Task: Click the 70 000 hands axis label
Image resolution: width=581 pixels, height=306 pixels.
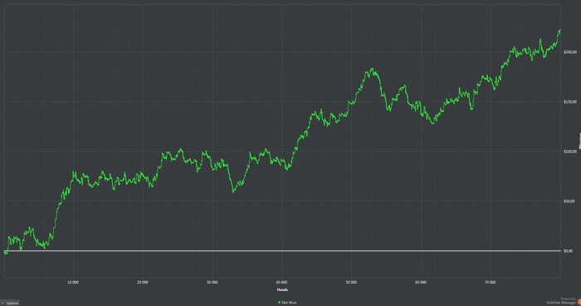Action: tap(490, 282)
